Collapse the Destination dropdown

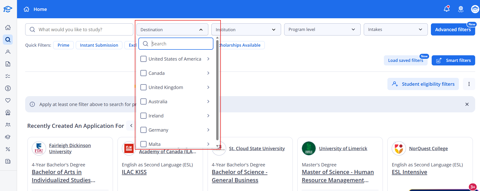[x=172, y=29]
